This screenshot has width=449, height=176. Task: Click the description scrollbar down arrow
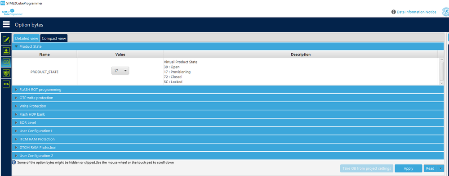point(441,83)
